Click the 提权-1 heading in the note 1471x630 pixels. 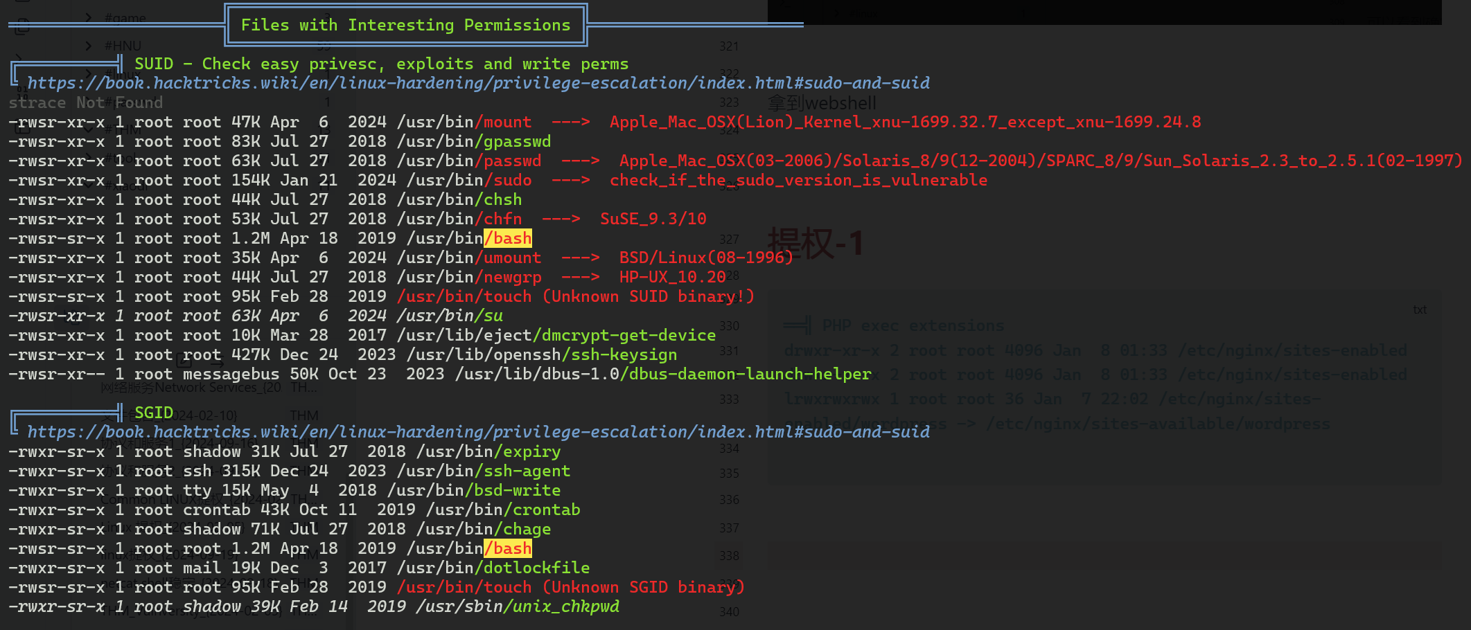[x=815, y=243]
